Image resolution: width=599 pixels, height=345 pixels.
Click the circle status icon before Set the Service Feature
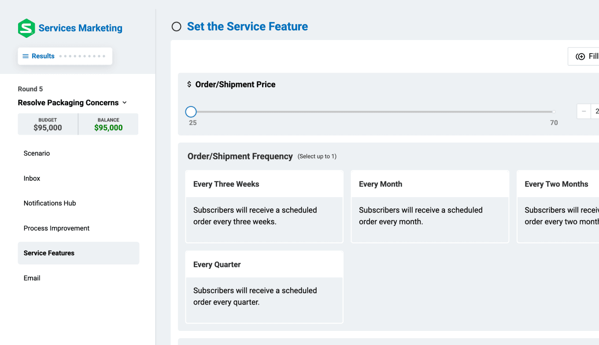[177, 27]
